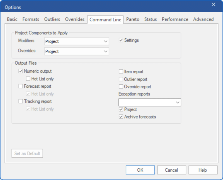Image resolution: width=223 pixels, height=180 pixels.
Task: Open the Advanced tab
Action: click(203, 19)
